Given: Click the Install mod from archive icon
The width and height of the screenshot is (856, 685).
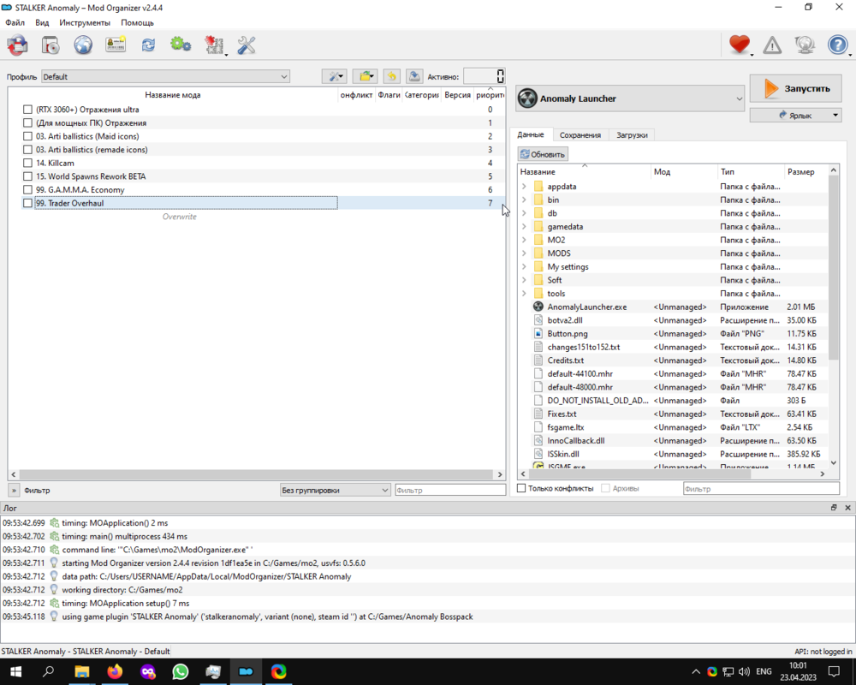Looking at the screenshot, I should point(50,45).
